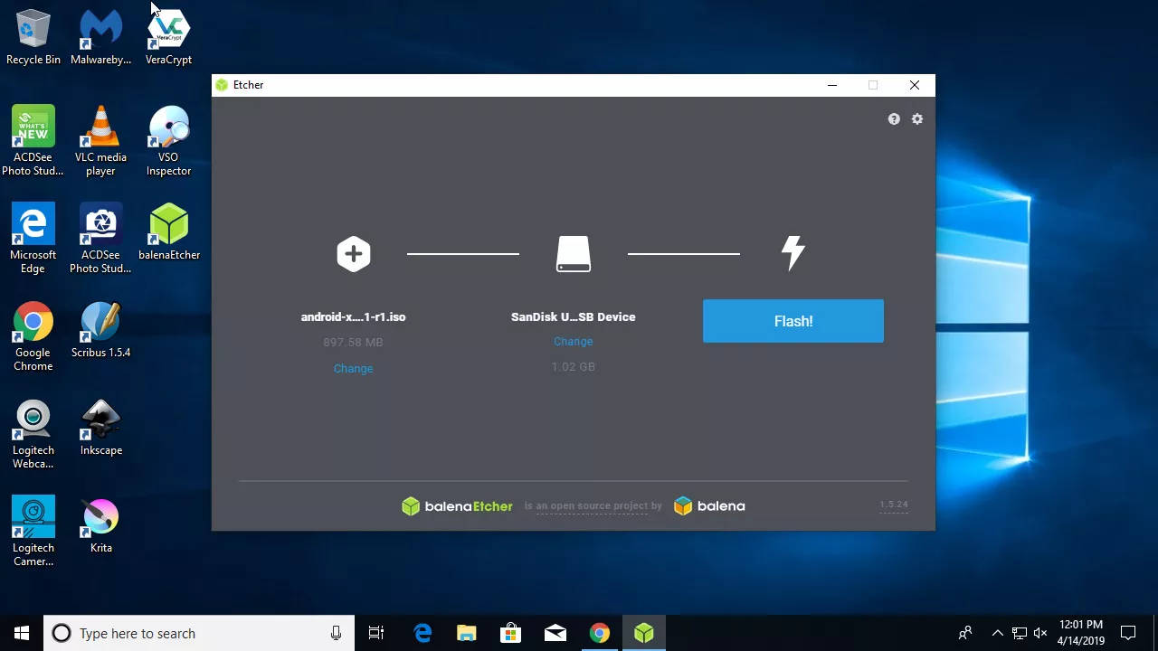Select ACDSee What's New desktop shortcut
This screenshot has height=651, width=1158.
click(x=33, y=141)
